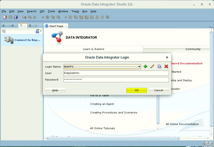Screen dimensions: 214x147
Task: Click Cancel in the login dialog
Action: tap(159, 91)
